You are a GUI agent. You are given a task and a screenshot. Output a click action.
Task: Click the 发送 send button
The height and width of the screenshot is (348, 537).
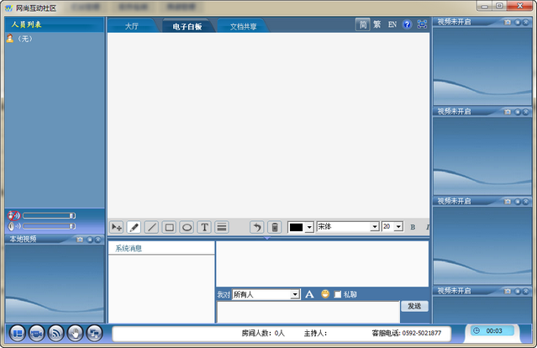coord(414,306)
